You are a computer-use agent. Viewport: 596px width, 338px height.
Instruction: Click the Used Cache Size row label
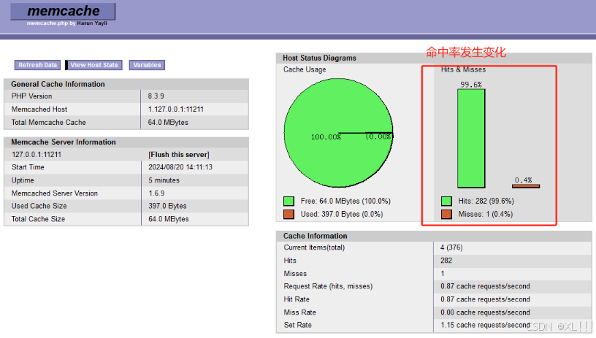click(39, 206)
